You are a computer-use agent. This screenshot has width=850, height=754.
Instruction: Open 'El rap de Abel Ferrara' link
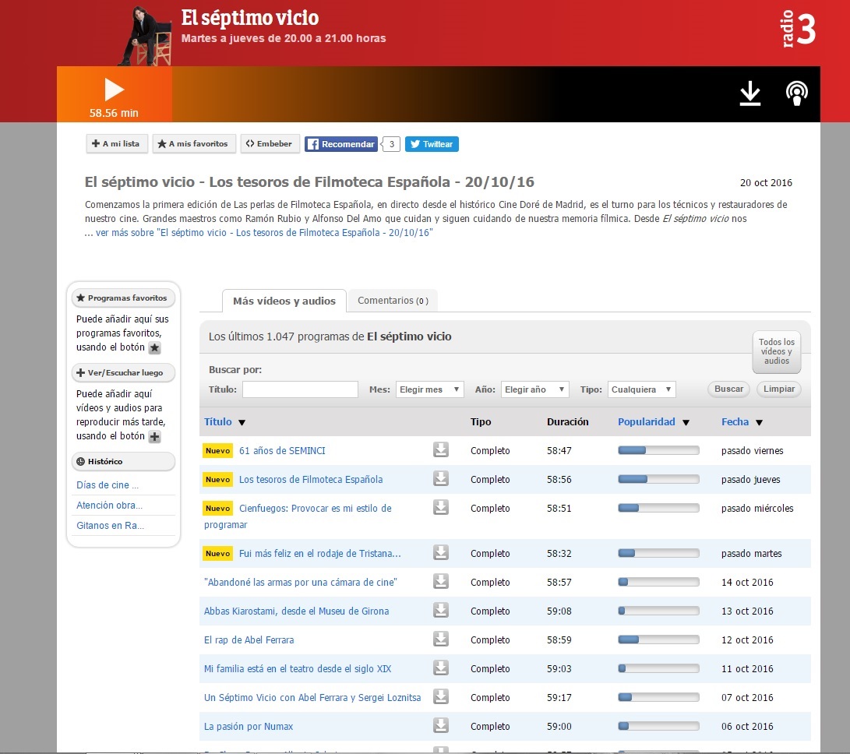249,639
